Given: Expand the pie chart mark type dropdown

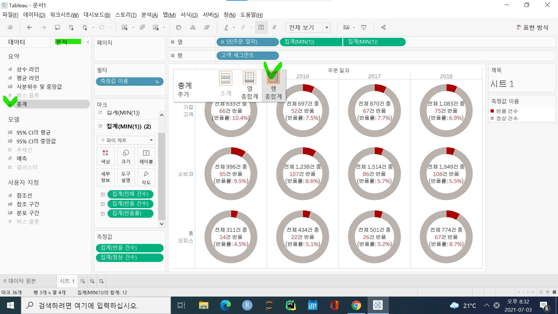Looking at the screenshot, I should coord(151,140).
